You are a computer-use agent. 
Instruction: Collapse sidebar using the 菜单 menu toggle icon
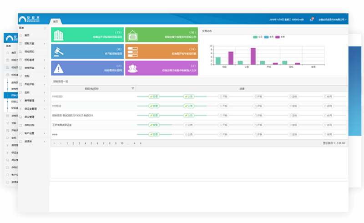(x=45, y=28)
